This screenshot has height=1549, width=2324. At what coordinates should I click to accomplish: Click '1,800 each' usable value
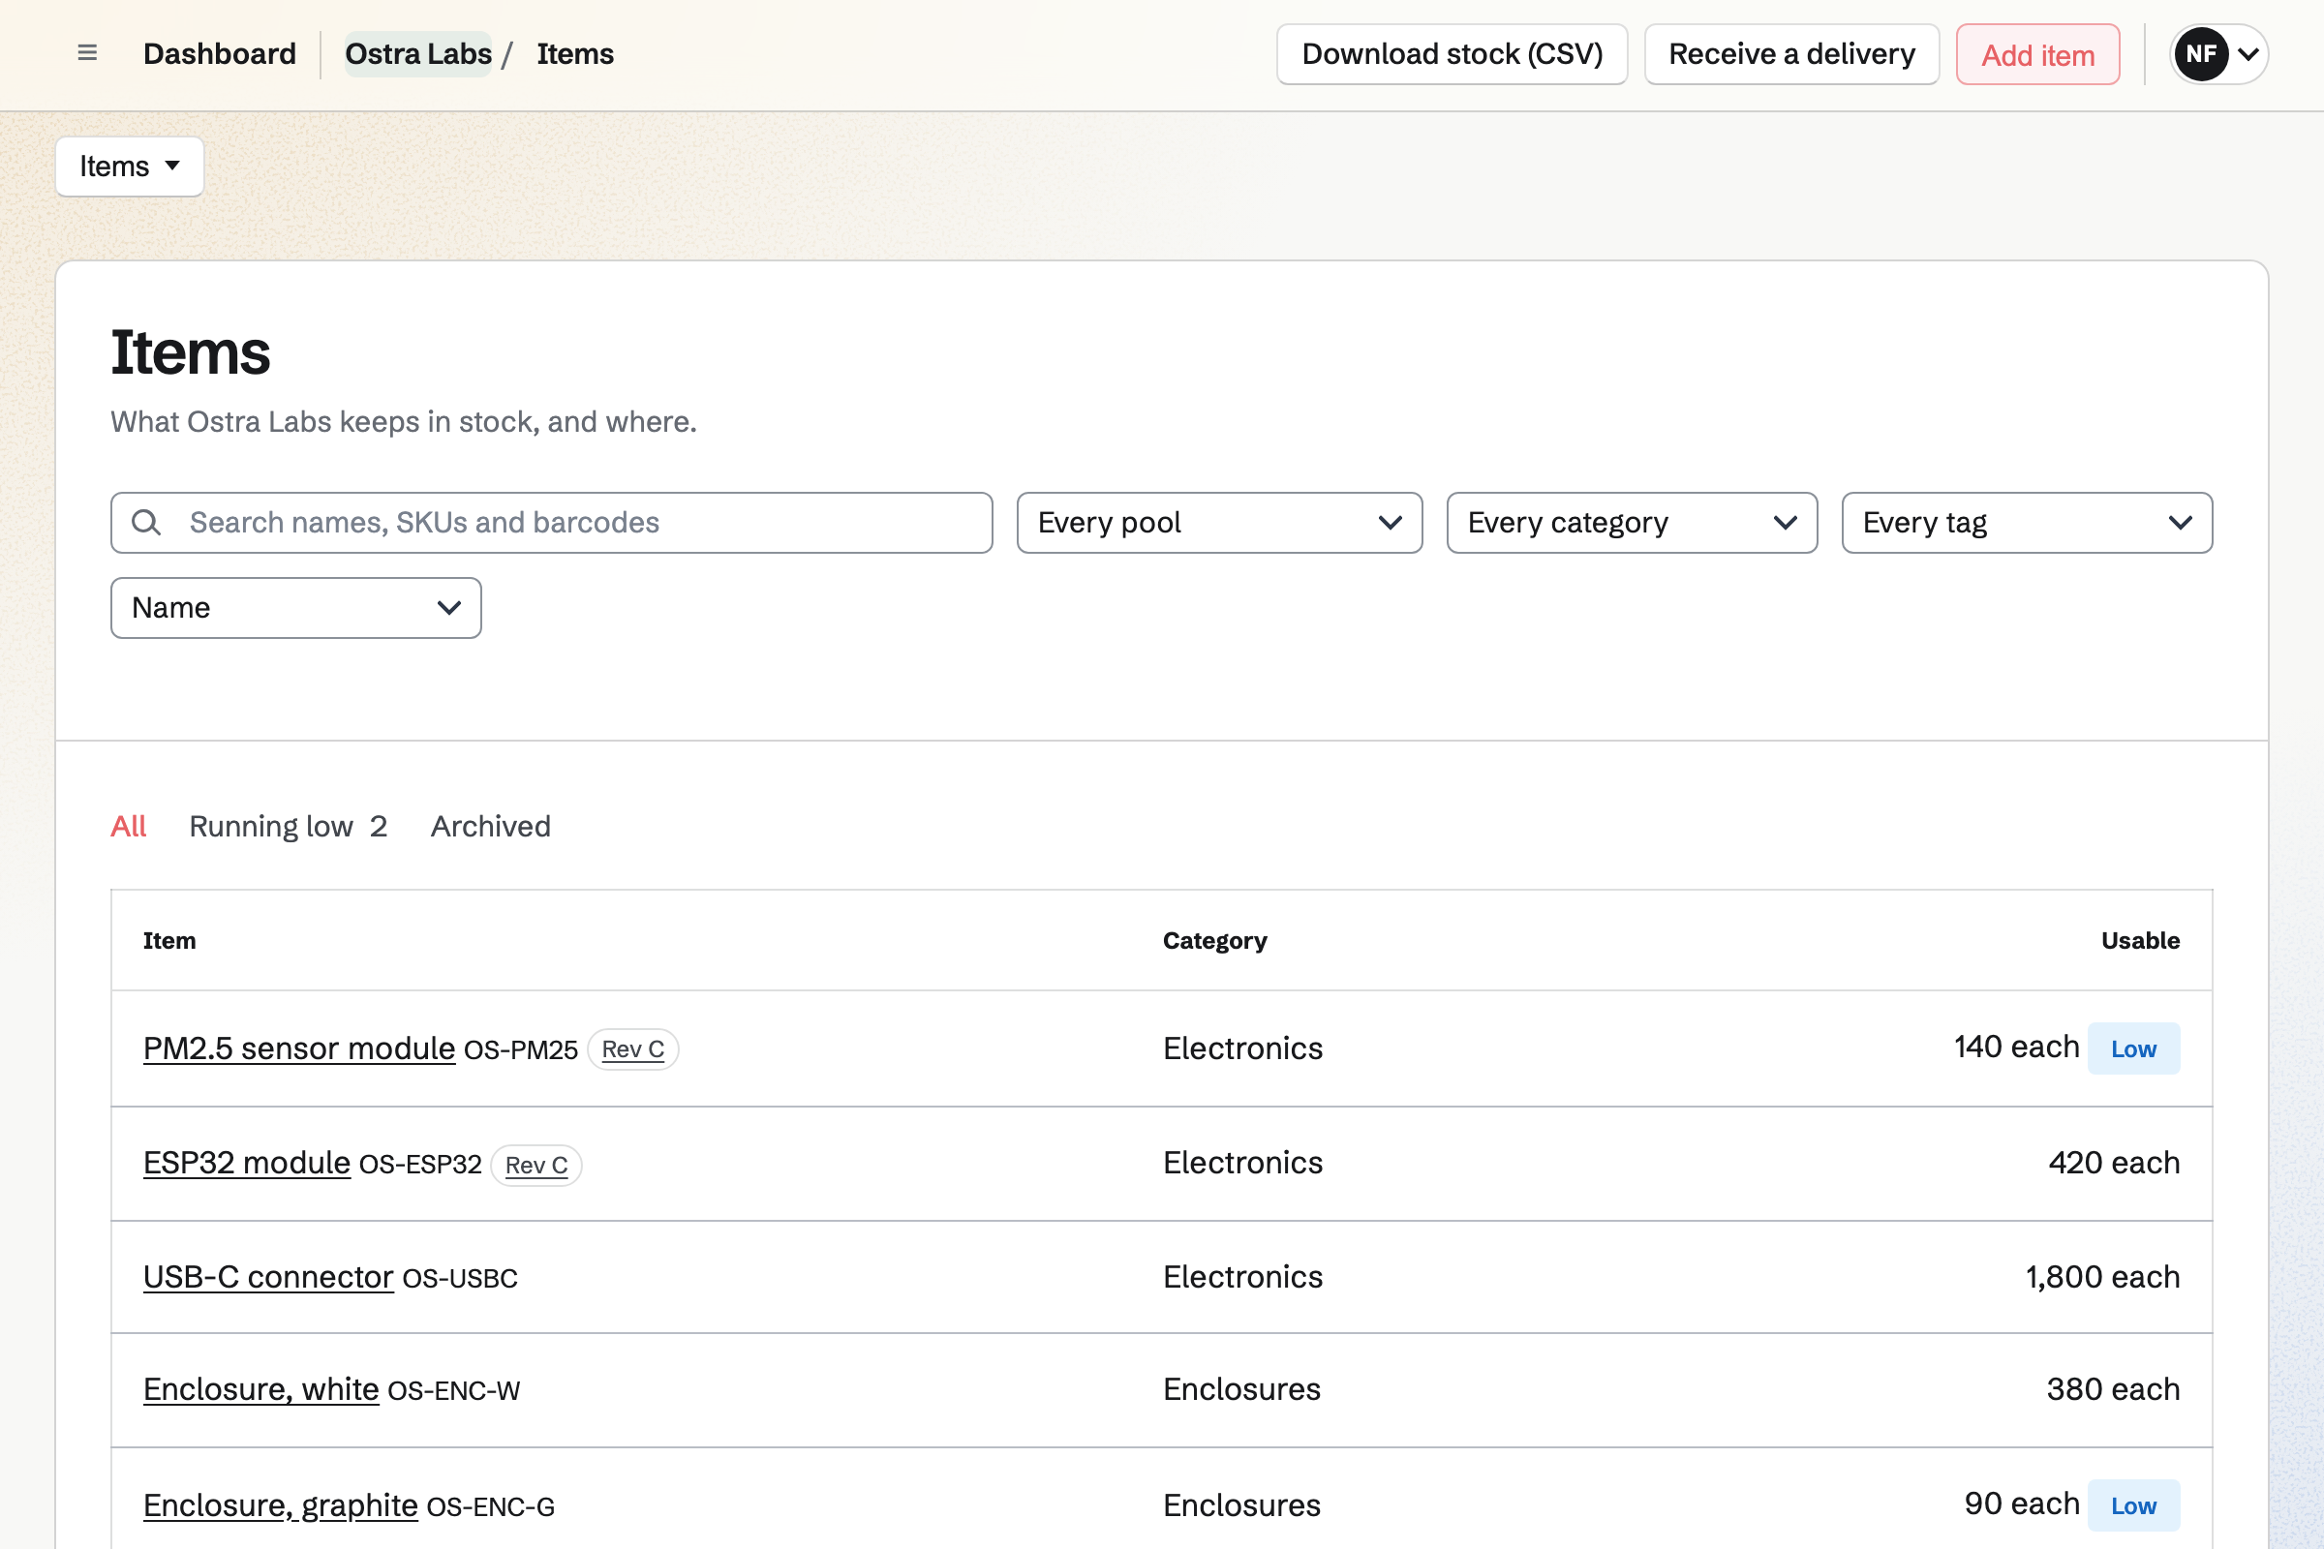(x=2102, y=1276)
